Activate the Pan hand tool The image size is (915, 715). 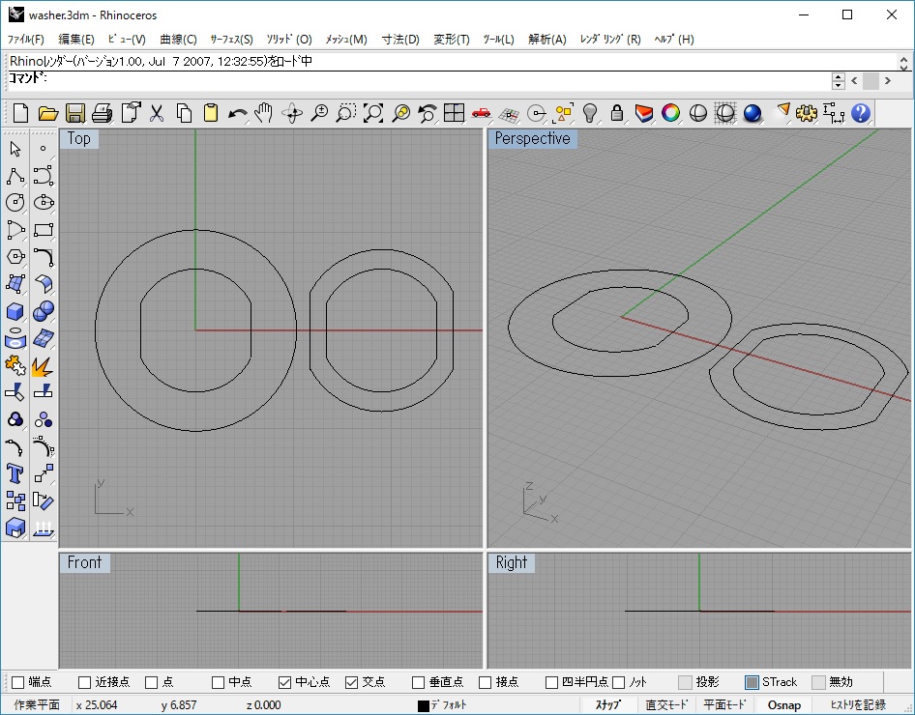click(264, 113)
